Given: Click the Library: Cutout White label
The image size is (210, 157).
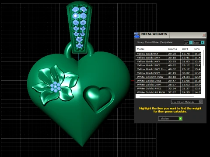Looking at the screenshot, I should [x=154, y=42].
